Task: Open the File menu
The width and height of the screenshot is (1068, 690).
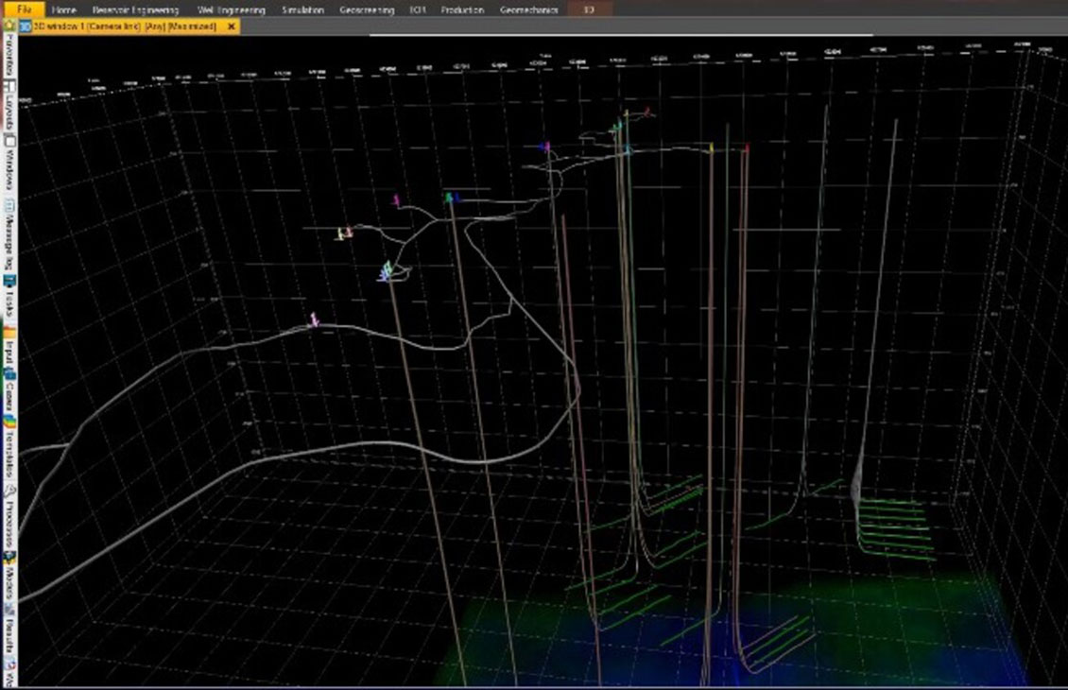Action: pyautogui.click(x=24, y=9)
